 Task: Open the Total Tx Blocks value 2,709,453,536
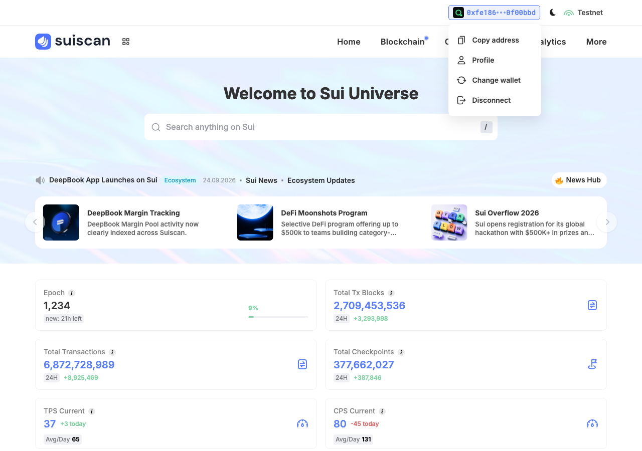(x=369, y=306)
